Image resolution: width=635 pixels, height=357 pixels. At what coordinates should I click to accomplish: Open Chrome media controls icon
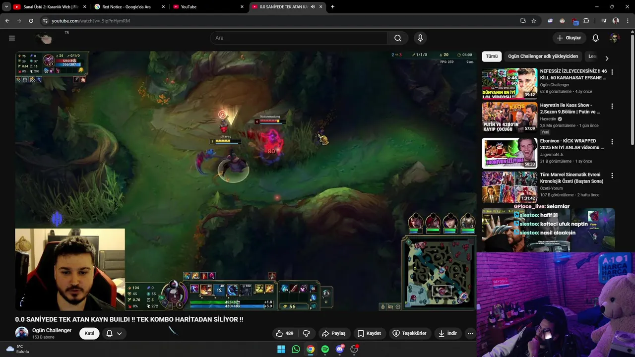604,21
